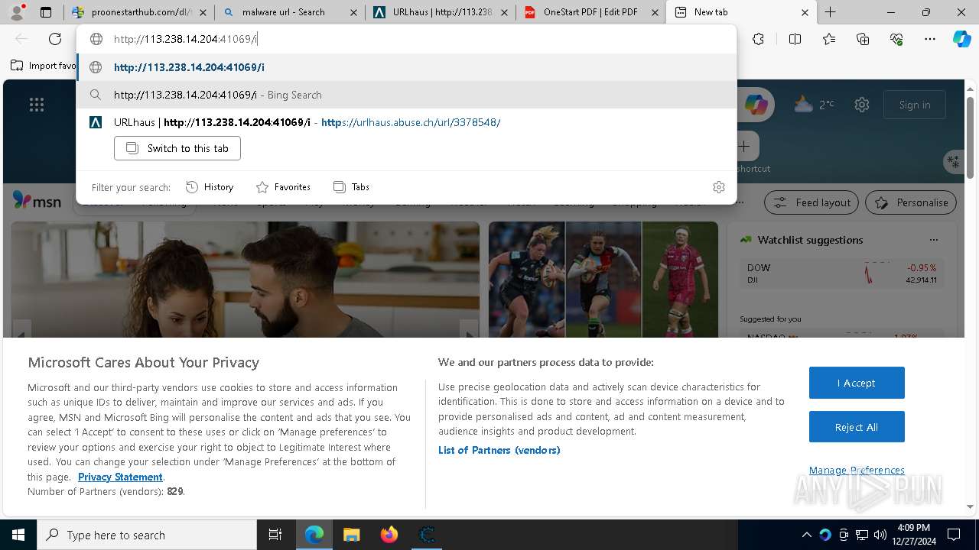This screenshot has height=550, width=979.
Task: Open notification center icon
Action: pos(954,535)
